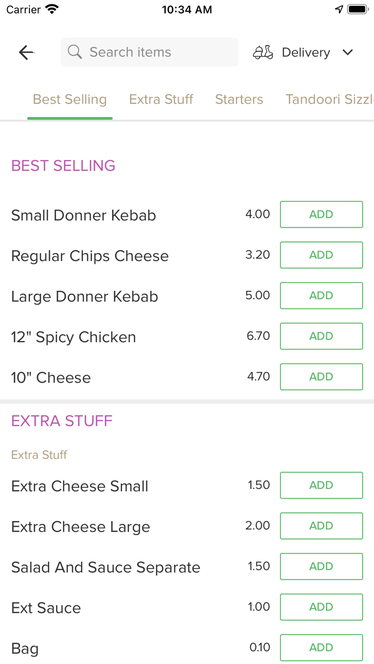Tap the Wi-Fi status icon
Screen dimensions: 374x664
pyautogui.click(x=51, y=9)
